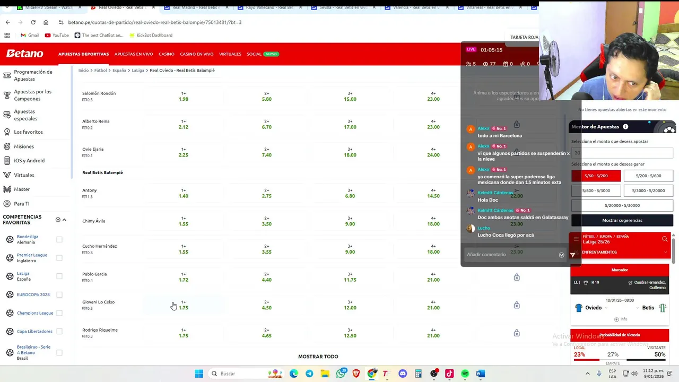Viewport: 679px width, 382px height.
Task: Switch to Sevilla - Real Betis tab
Action: click(x=342, y=7)
